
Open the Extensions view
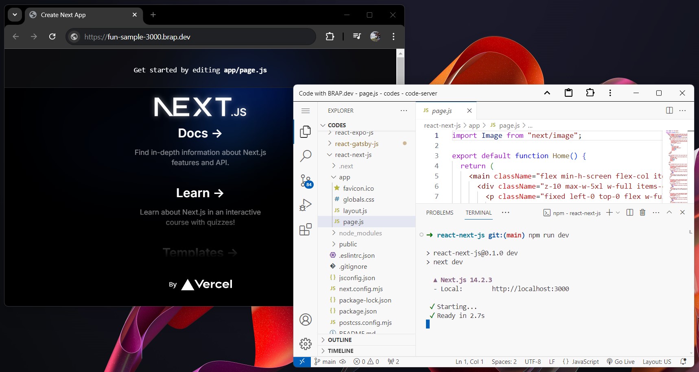[x=306, y=229]
